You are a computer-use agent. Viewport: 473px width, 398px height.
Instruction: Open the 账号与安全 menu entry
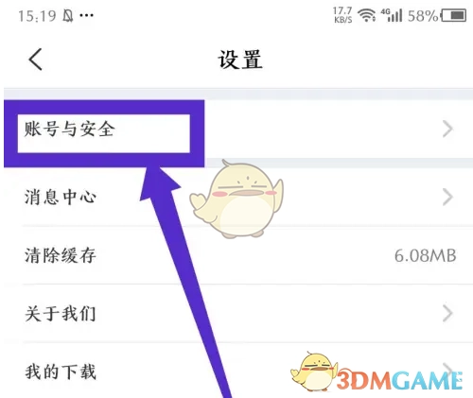(x=238, y=130)
